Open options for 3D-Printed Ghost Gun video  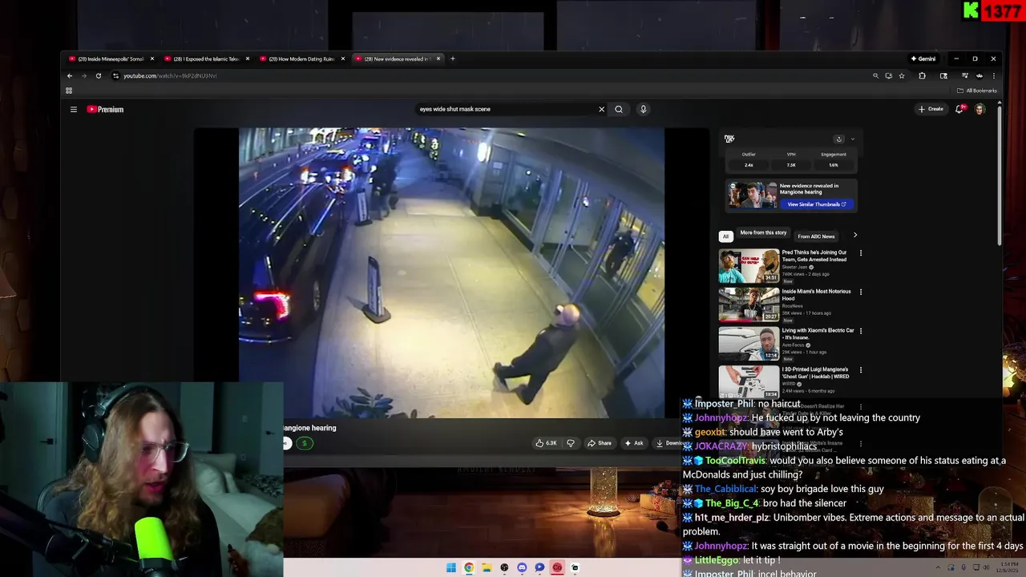[x=861, y=370]
